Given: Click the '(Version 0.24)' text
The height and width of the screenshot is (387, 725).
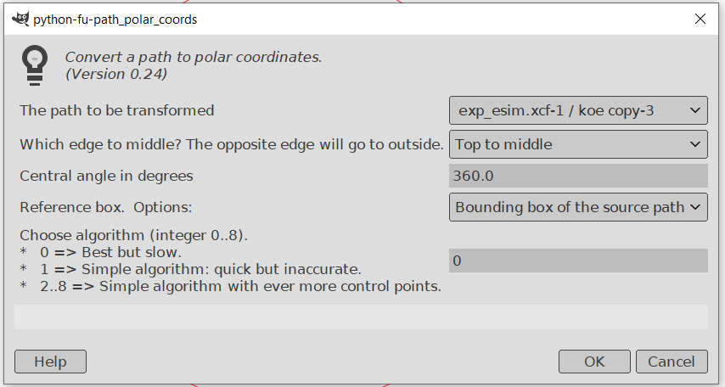Looking at the screenshot, I should tap(116, 74).
